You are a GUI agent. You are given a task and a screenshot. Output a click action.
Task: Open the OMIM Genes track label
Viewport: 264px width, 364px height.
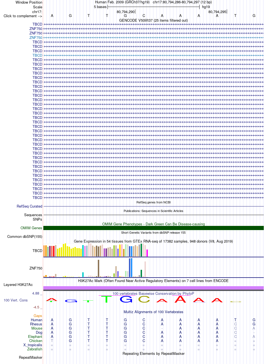click(31, 228)
